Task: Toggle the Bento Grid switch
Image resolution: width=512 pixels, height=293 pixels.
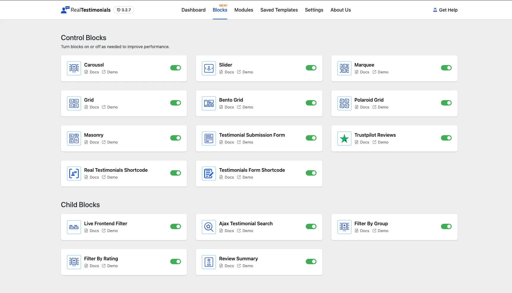Action: pyautogui.click(x=311, y=103)
